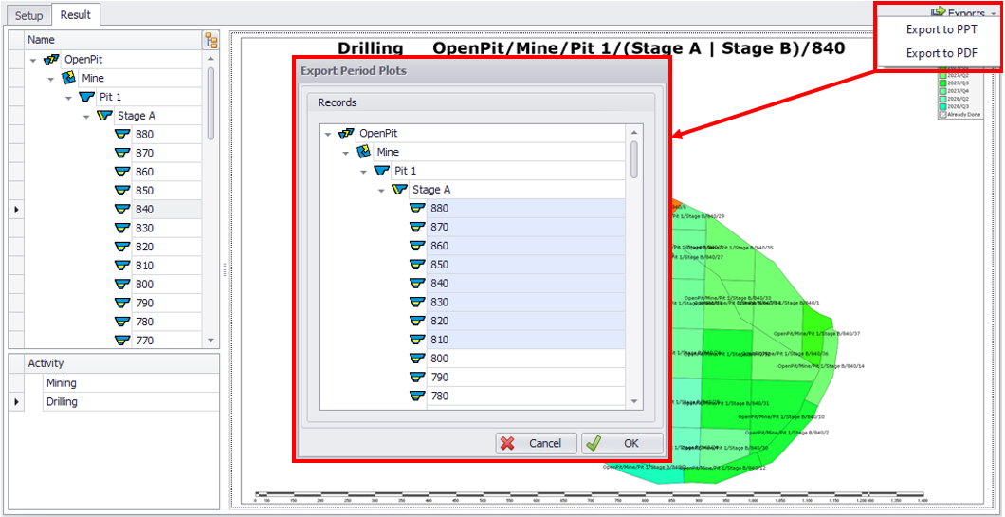Collapse OpenPit node in left Name tree
1005x517 pixels.
(x=32, y=60)
